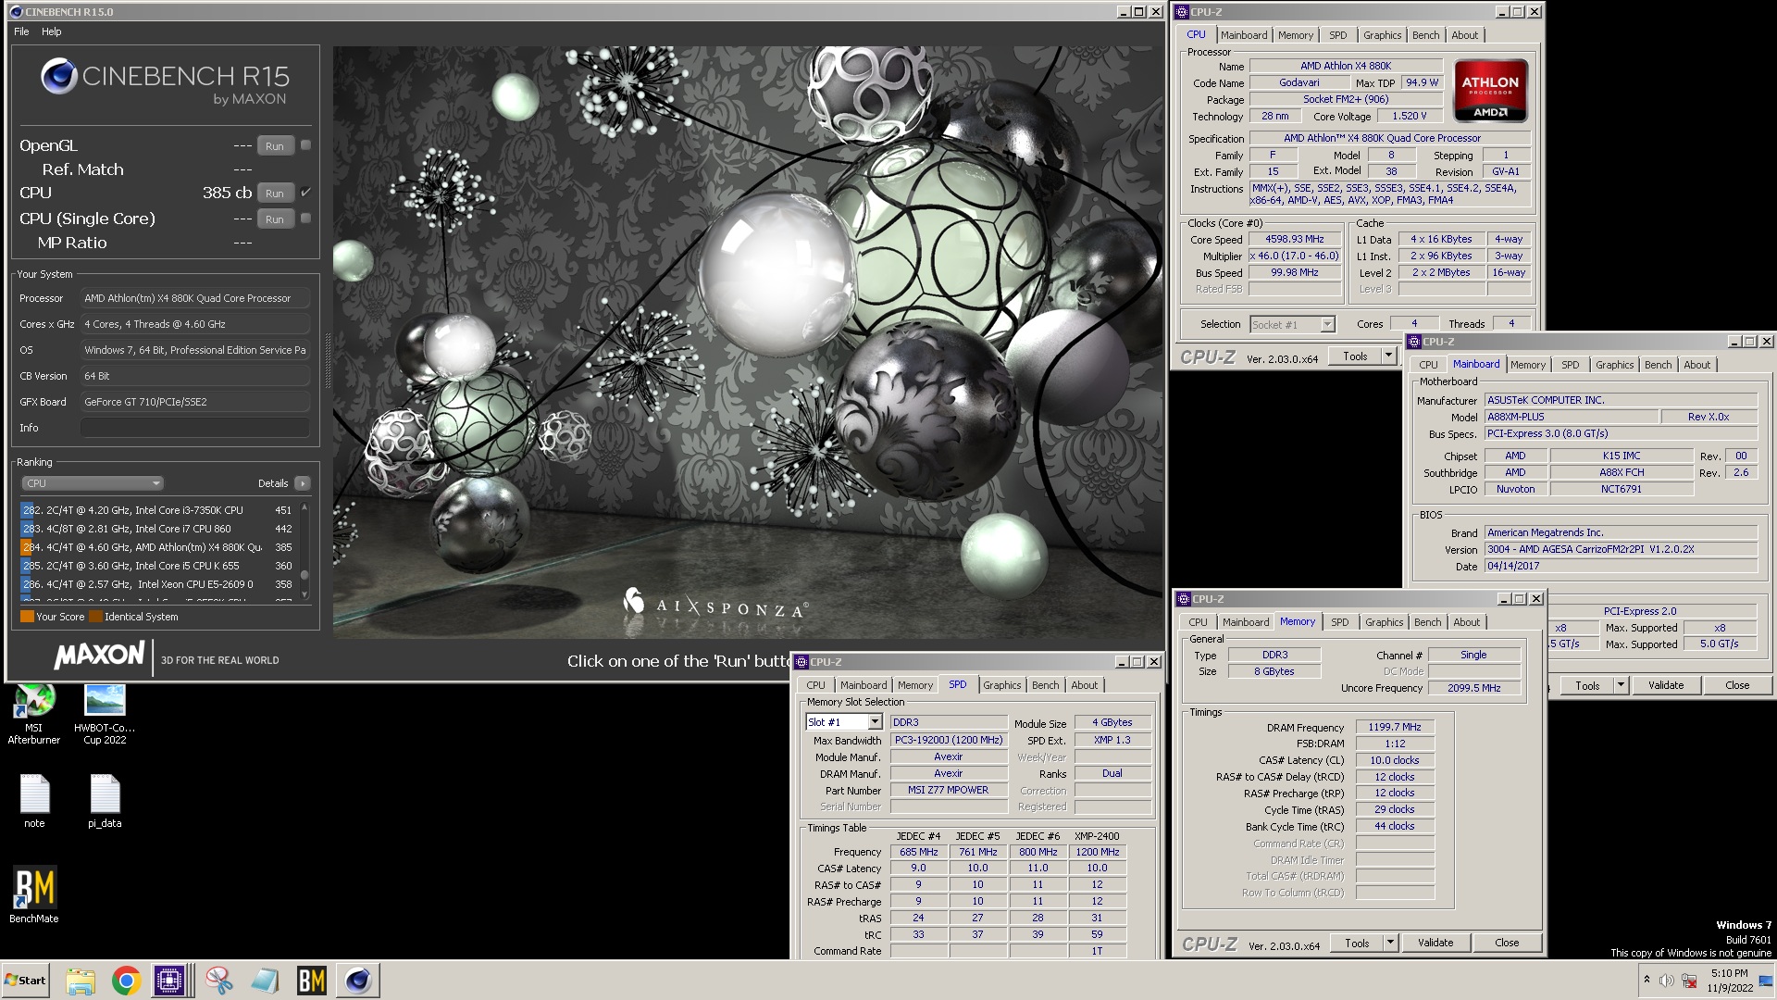Viewport: 1777px width, 1000px height.
Task: Open the pi_data file on desktop
Action: [x=105, y=802]
